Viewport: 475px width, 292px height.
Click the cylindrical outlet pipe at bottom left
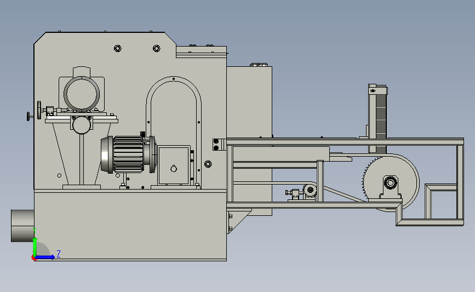click(22, 226)
